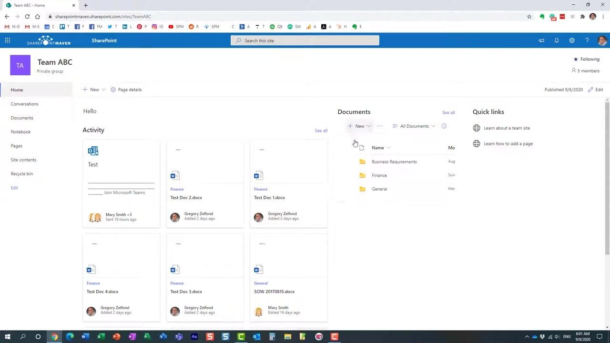The width and height of the screenshot is (610, 343).
Task: Click Edit link under left navigation
Action: pyautogui.click(x=14, y=188)
